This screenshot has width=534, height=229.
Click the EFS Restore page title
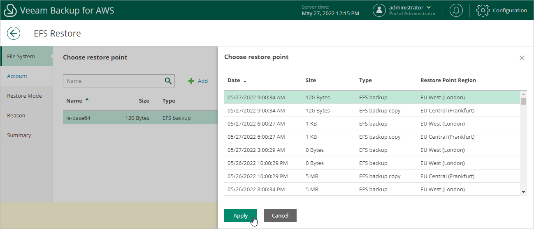pos(57,33)
